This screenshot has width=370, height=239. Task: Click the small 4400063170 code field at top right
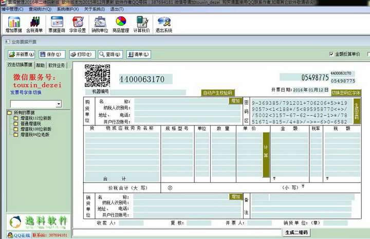[343, 73]
